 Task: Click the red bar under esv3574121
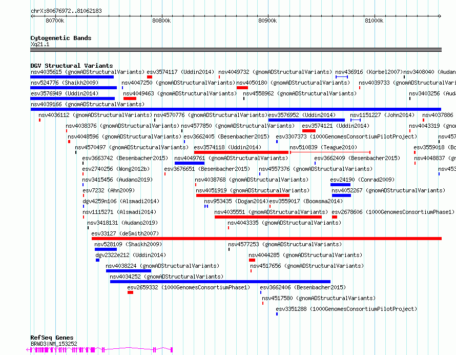309,131
